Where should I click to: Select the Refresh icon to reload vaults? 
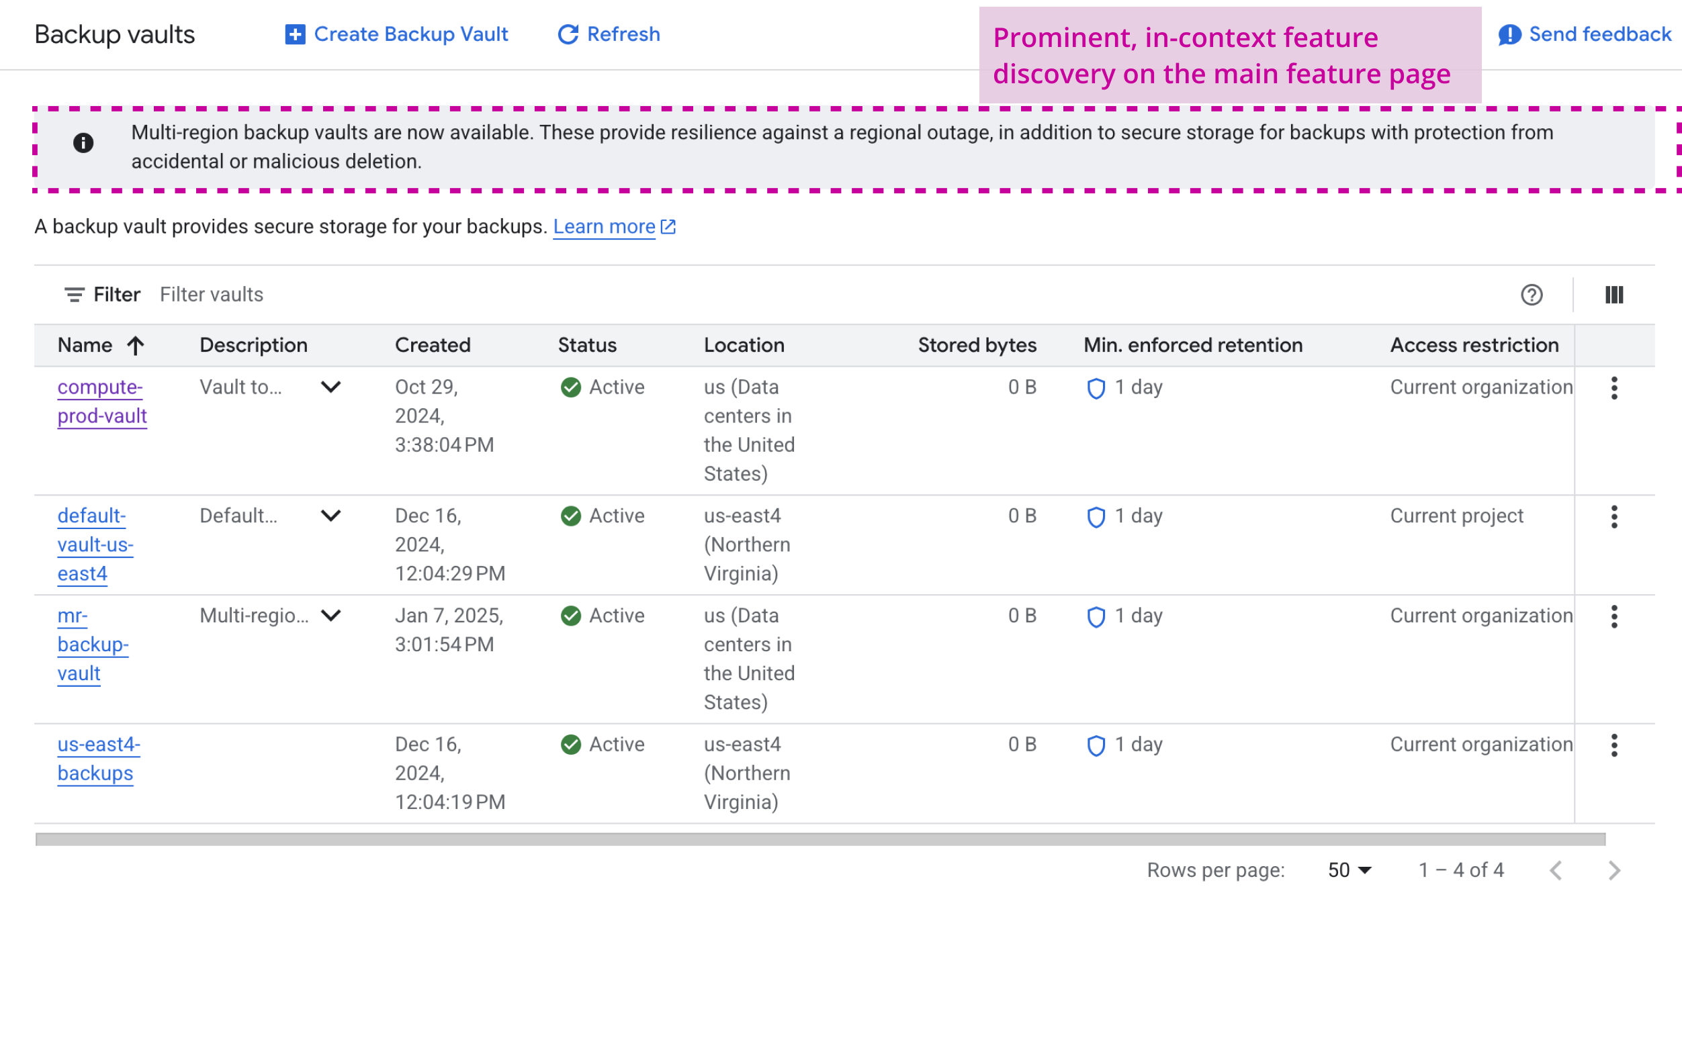(x=568, y=34)
